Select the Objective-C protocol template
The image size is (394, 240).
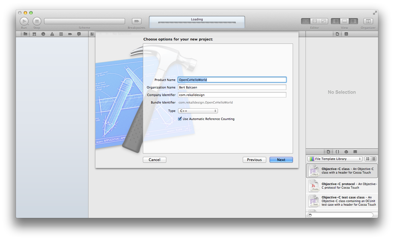(x=342, y=186)
